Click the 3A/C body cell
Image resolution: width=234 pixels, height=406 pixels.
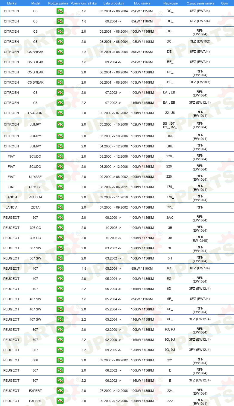pyautogui.click(x=170, y=218)
